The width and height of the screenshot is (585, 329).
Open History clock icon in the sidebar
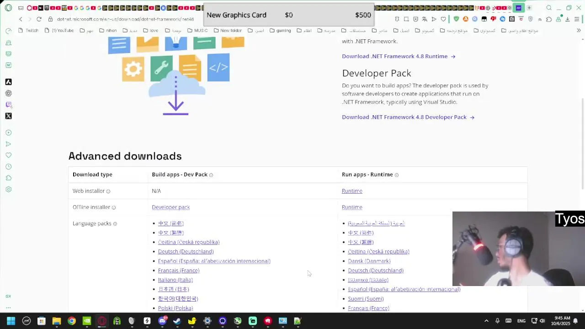8,167
